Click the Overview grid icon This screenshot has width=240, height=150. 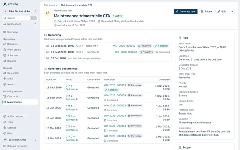pyautogui.click(x=5, y=32)
